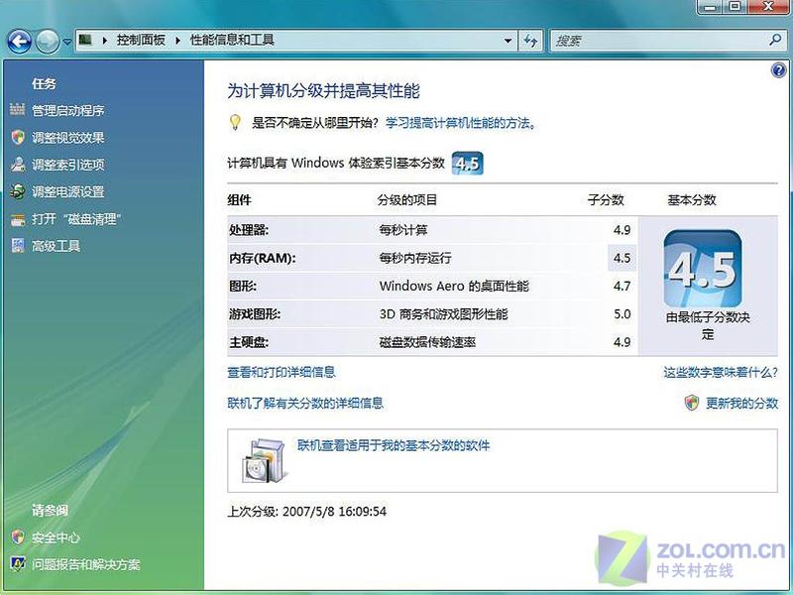
Task: Open 调整索引选项 task link
Action: [x=68, y=165]
